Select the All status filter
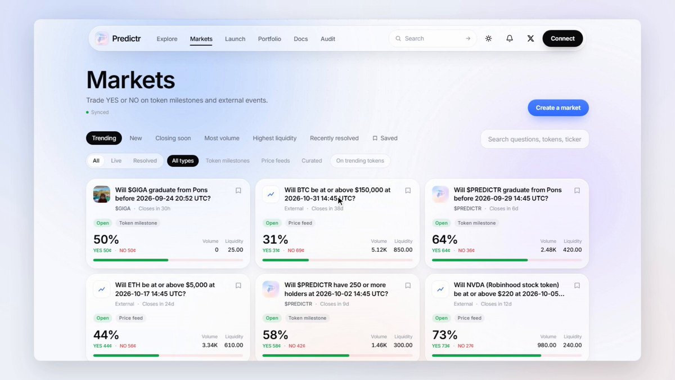The height and width of the screenshot is (380, 675). pyautogui.click(x=96, y=160)
